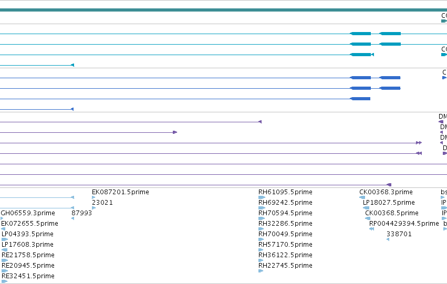
Task: Click the purple double right-pointing arrowheads
Action: [x=419, y=143]
